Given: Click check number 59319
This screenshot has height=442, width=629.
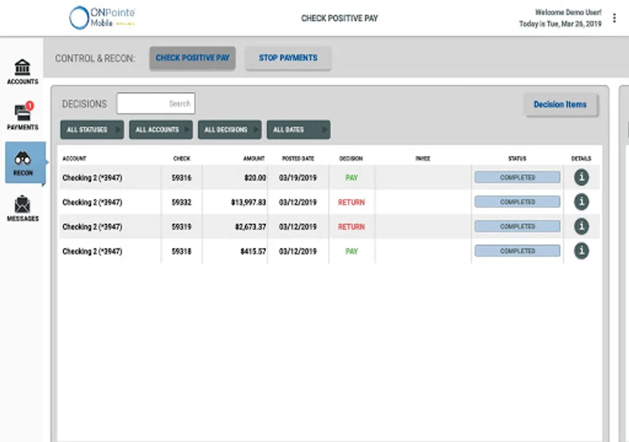Looking at the screenshot, I should (181, 227).
